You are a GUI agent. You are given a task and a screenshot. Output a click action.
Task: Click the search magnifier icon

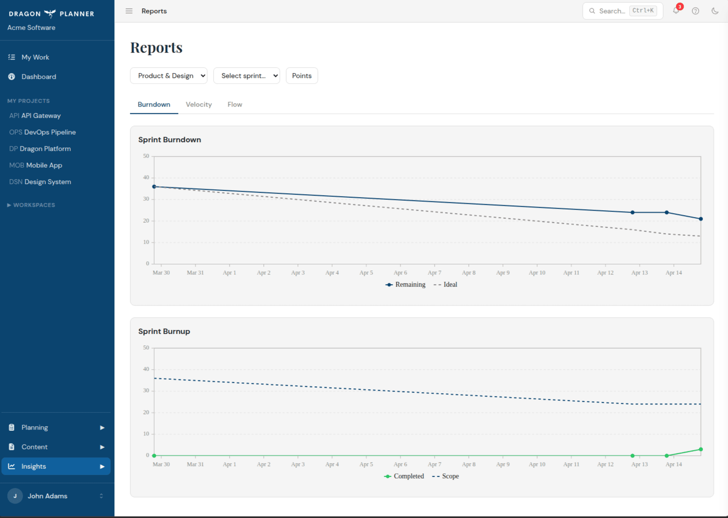(592, 11)
